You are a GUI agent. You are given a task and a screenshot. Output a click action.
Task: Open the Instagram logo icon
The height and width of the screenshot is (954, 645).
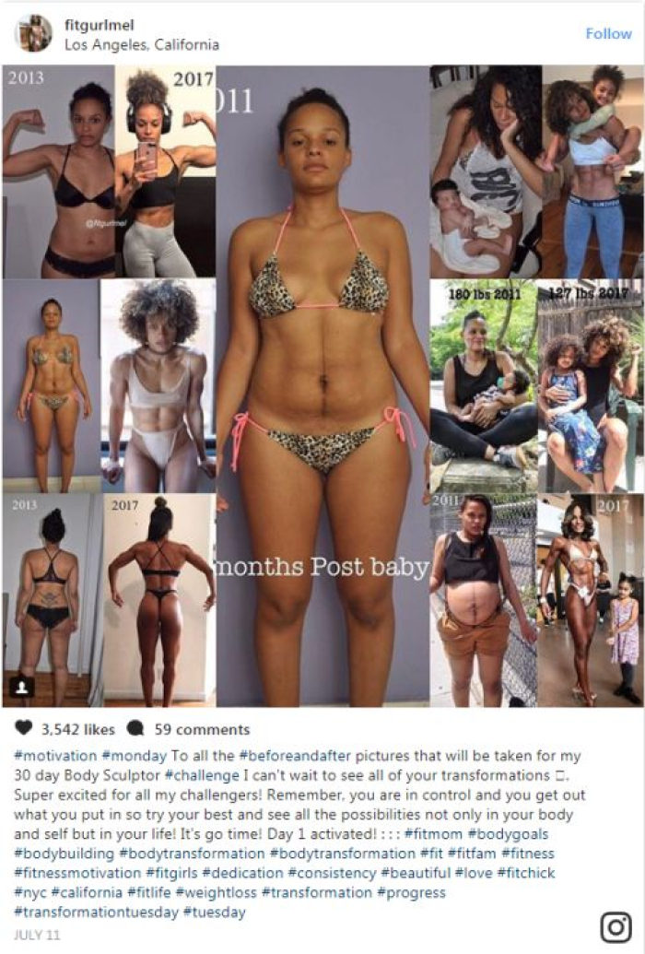pos(616,926)
